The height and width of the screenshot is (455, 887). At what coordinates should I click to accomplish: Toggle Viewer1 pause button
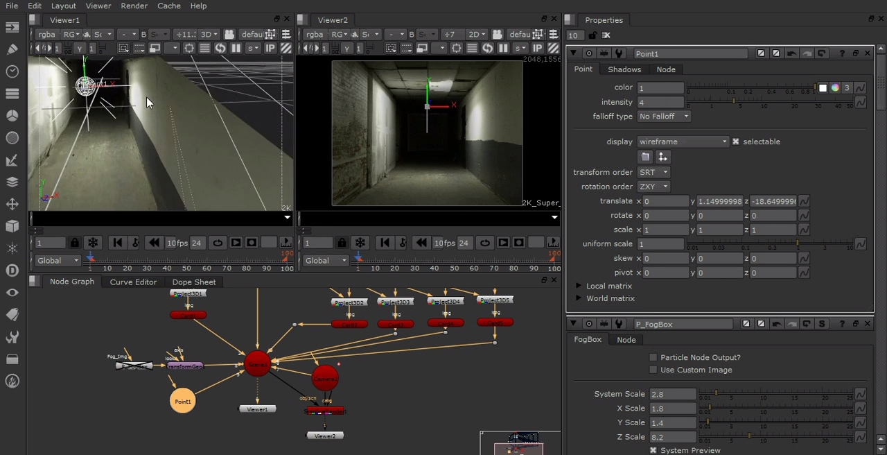(236, 48)
